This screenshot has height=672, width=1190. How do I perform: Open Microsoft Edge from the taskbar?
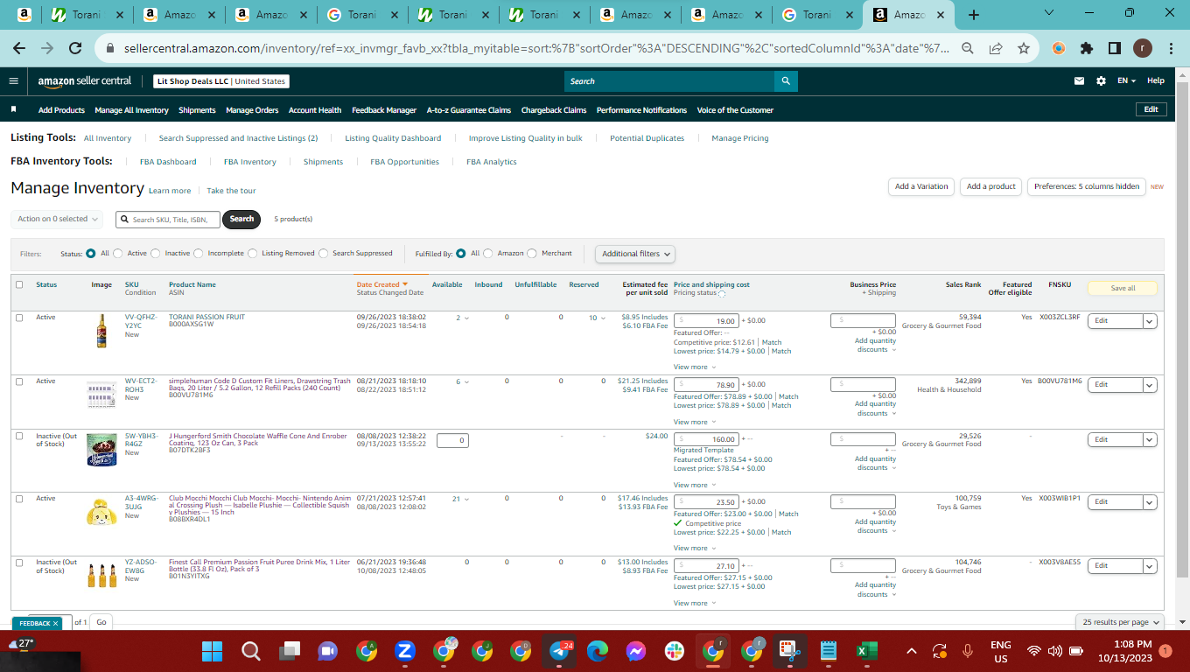tap(598, 651)
